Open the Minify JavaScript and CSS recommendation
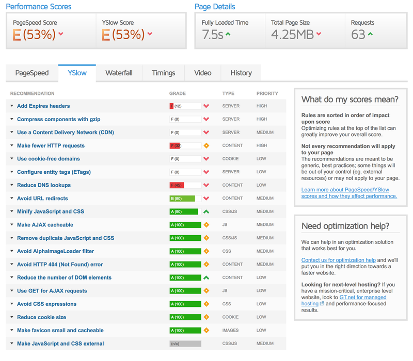 51,211
